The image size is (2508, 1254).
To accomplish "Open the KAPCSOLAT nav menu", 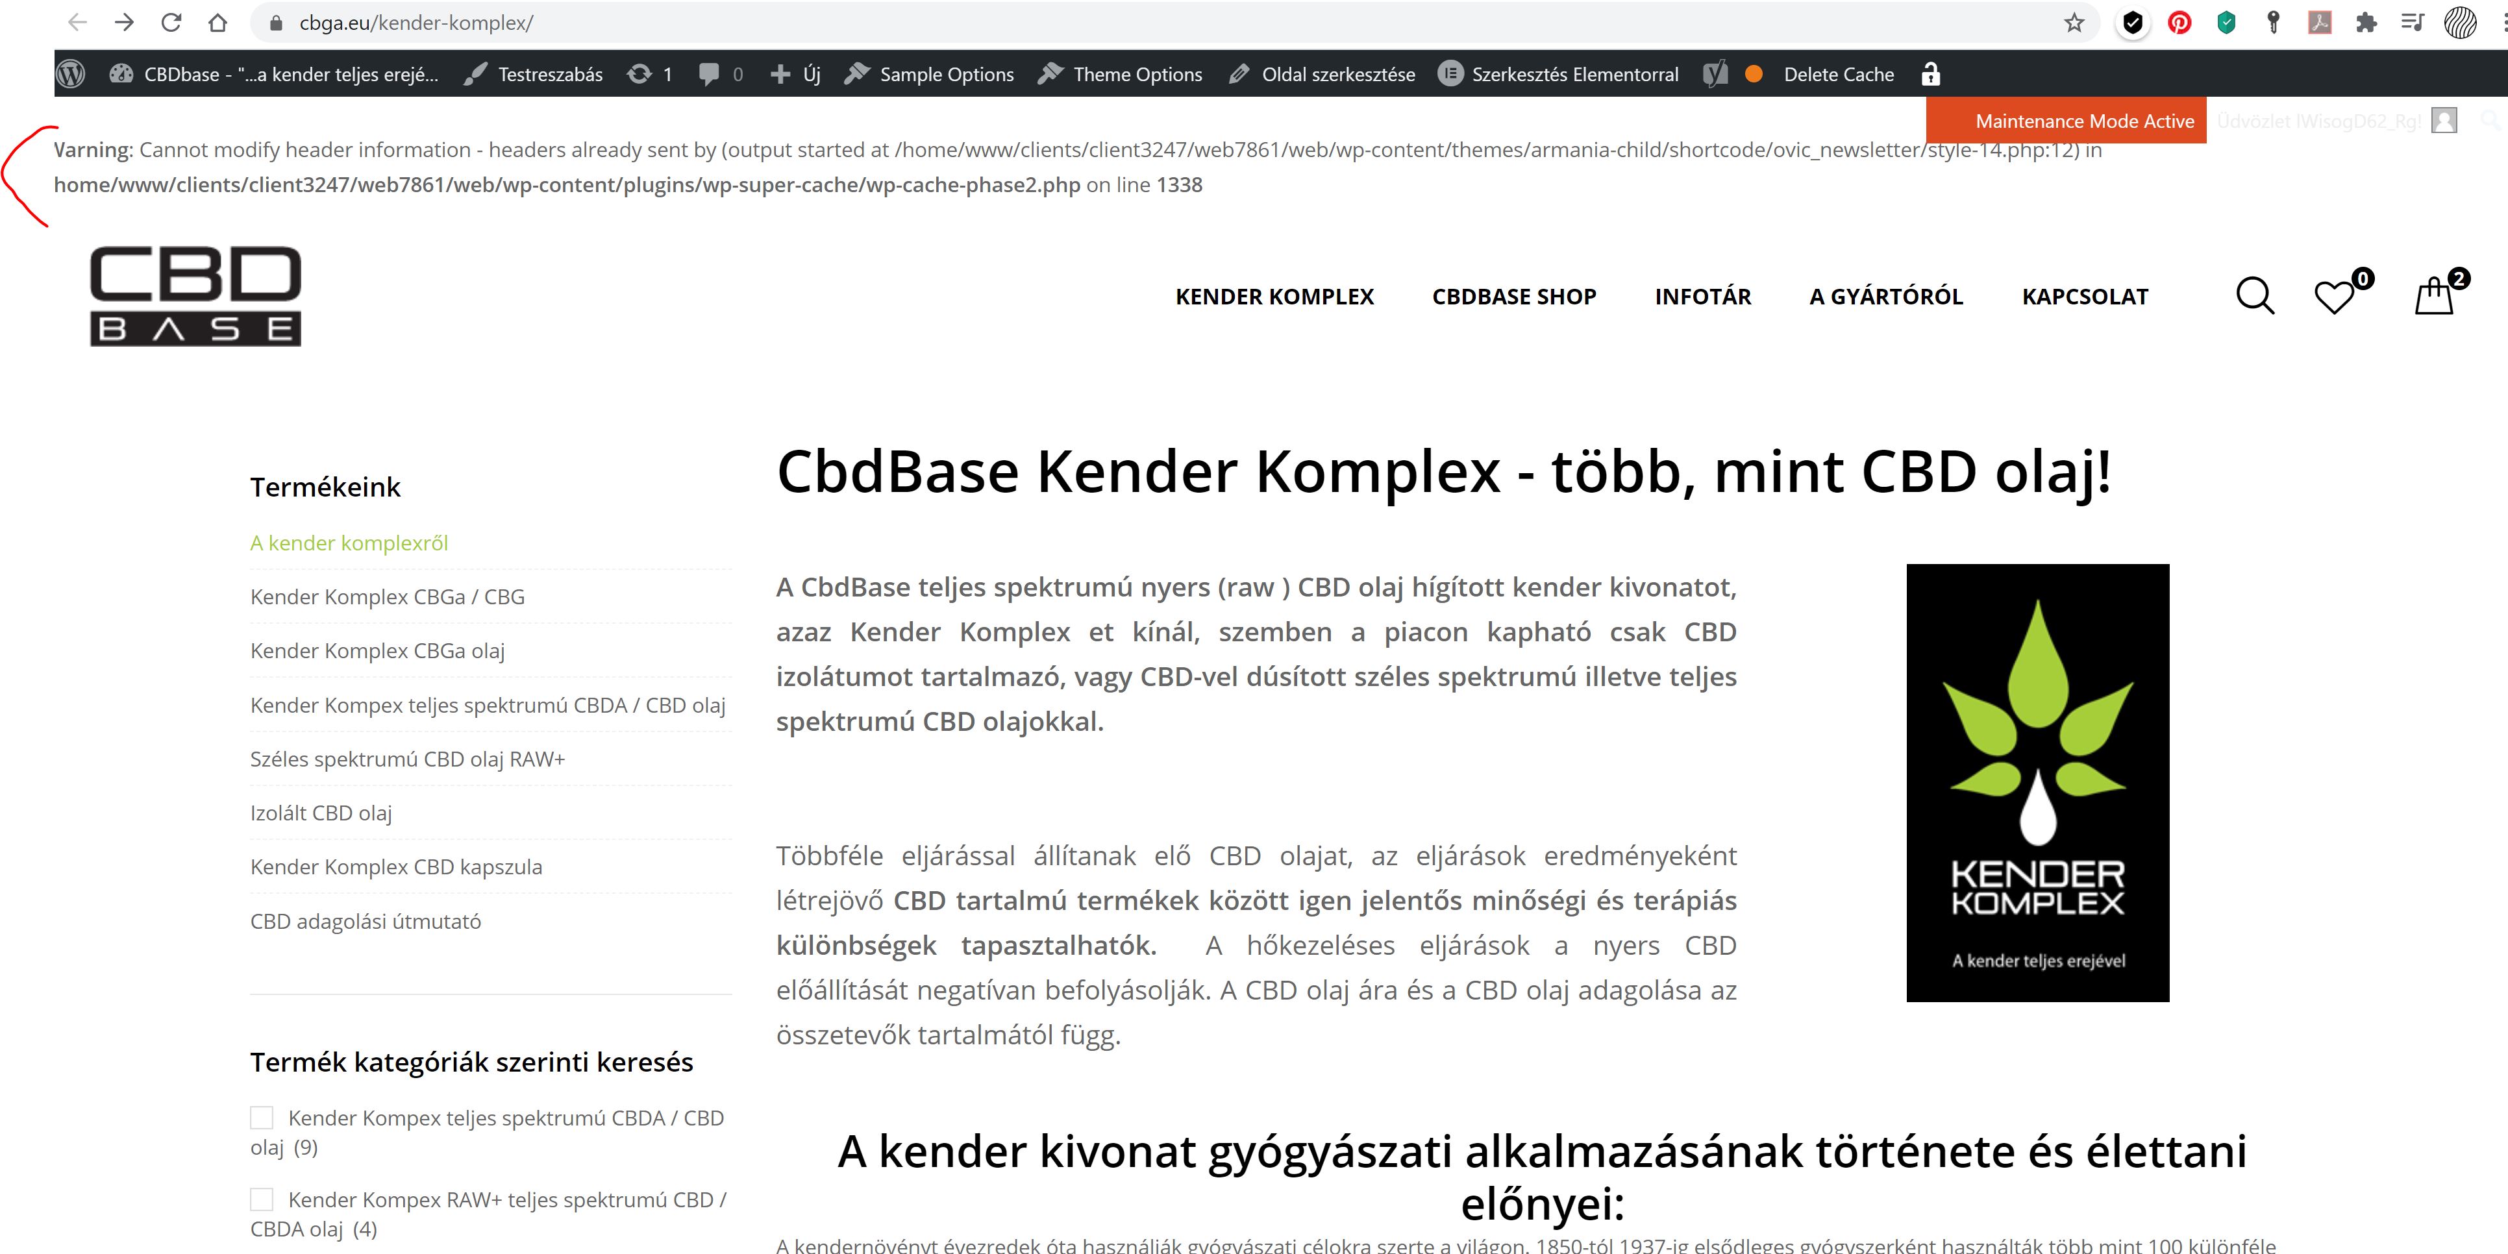I will tap(2085, 297).
